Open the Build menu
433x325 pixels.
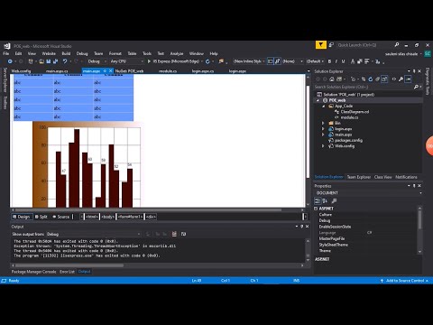click(66, 53)
